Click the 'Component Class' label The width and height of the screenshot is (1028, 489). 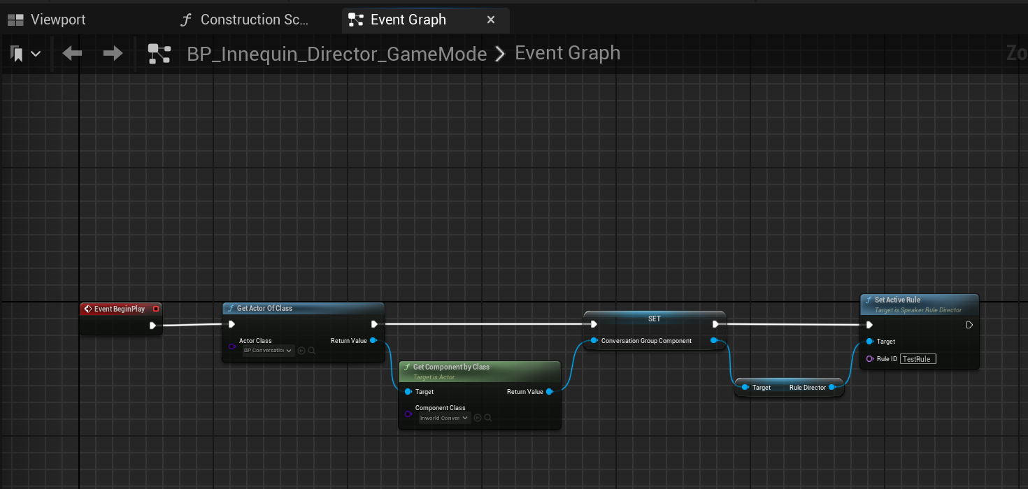tap(441, 408)
